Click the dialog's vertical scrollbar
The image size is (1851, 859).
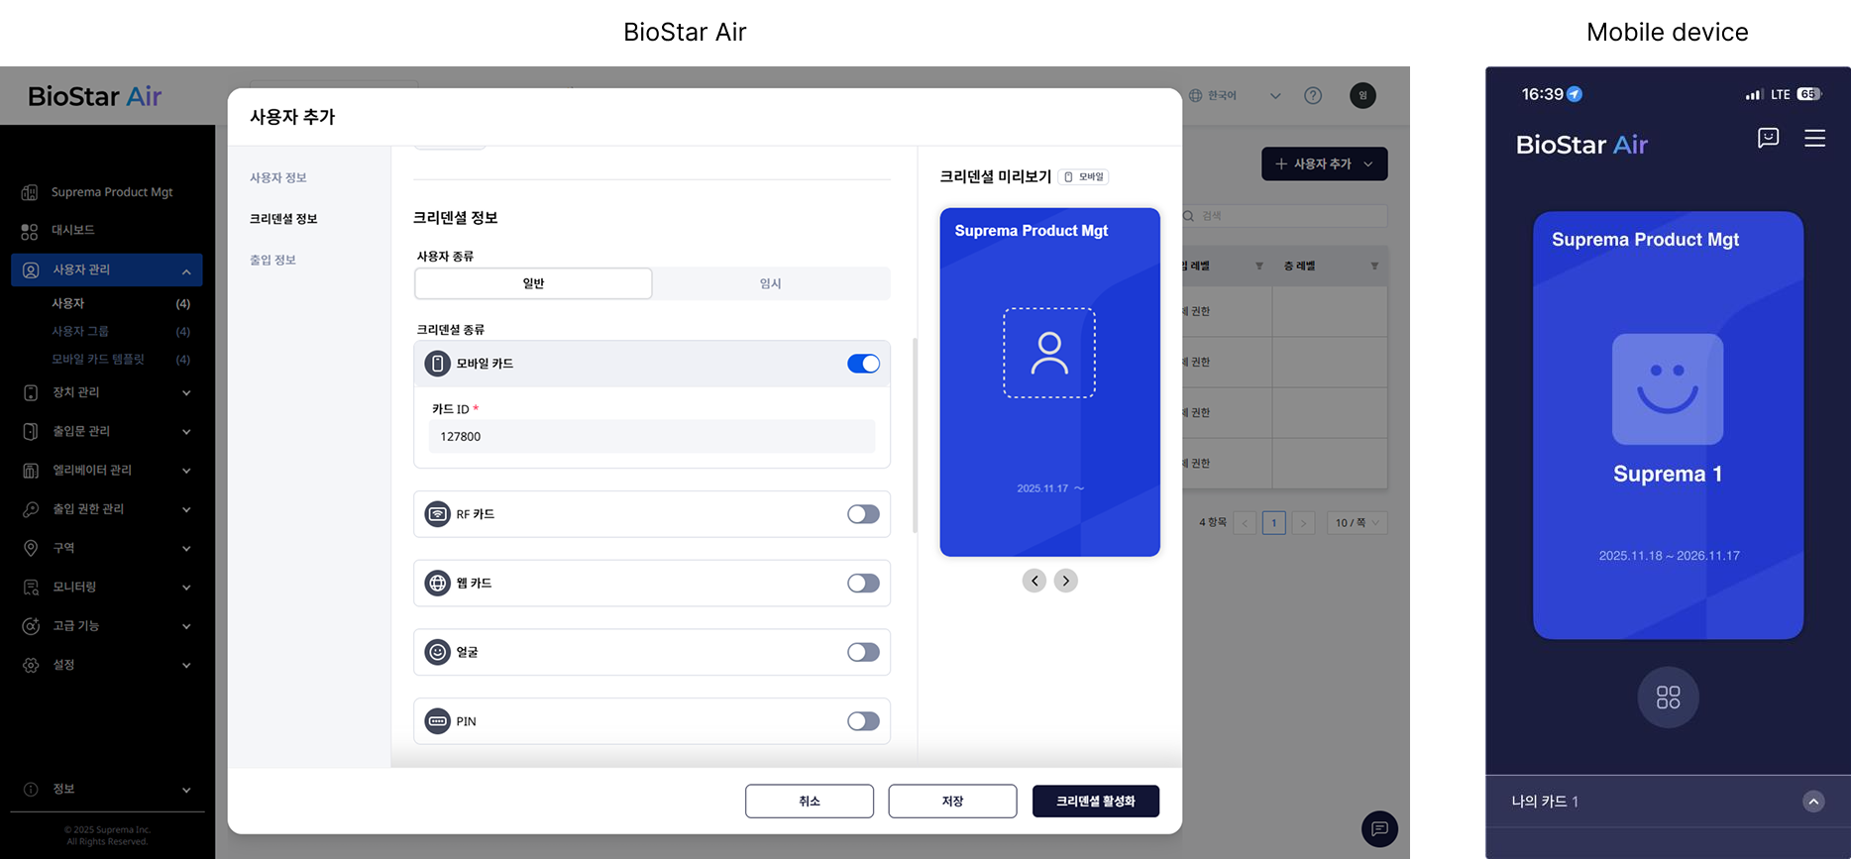coord(914,436)
